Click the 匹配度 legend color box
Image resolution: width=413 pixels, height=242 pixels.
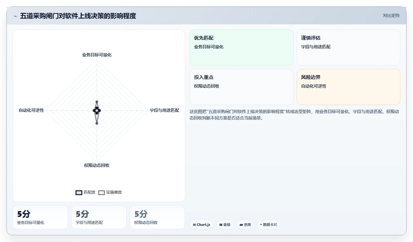point(79,193)
